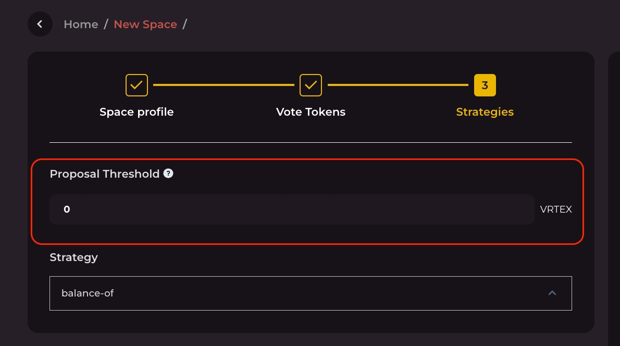The image size is (620, 346).
Task: Select the Strategies step label
Action: [485, 112]
